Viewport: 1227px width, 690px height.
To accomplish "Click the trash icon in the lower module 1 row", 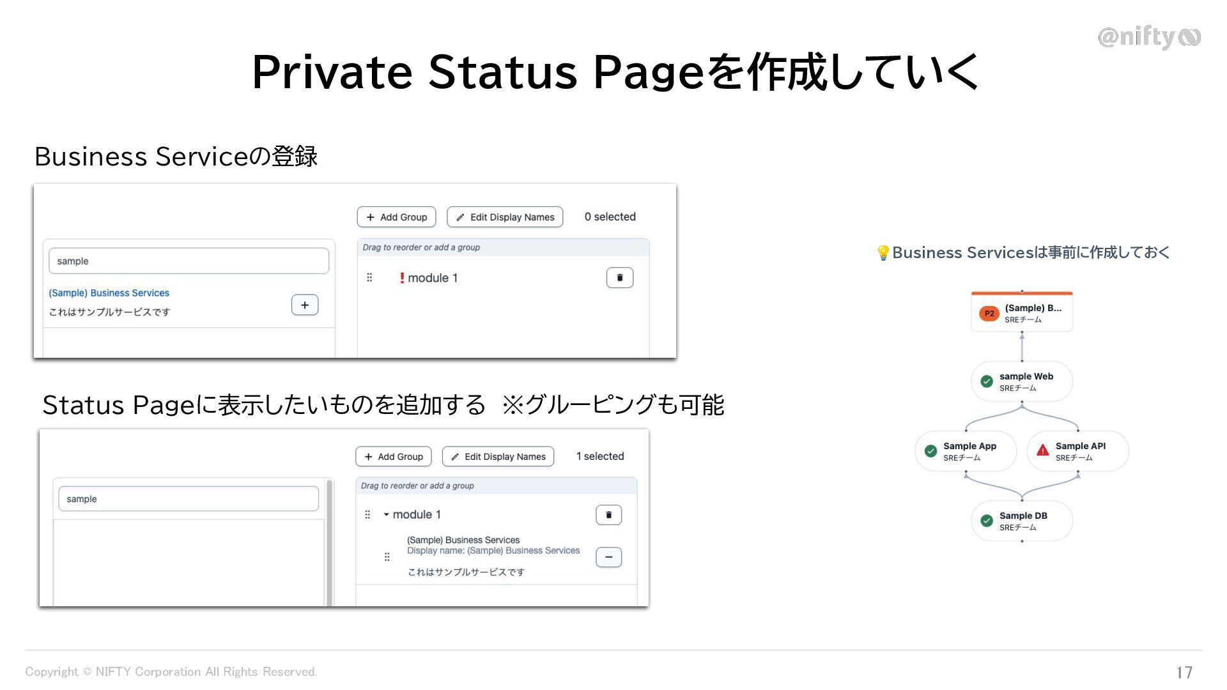I will click(608, 515).
